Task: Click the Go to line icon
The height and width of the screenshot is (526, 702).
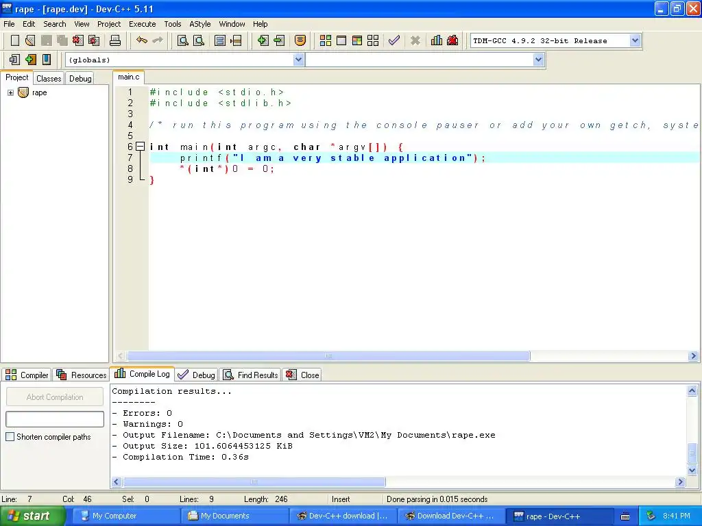Action: click(236, 40)
